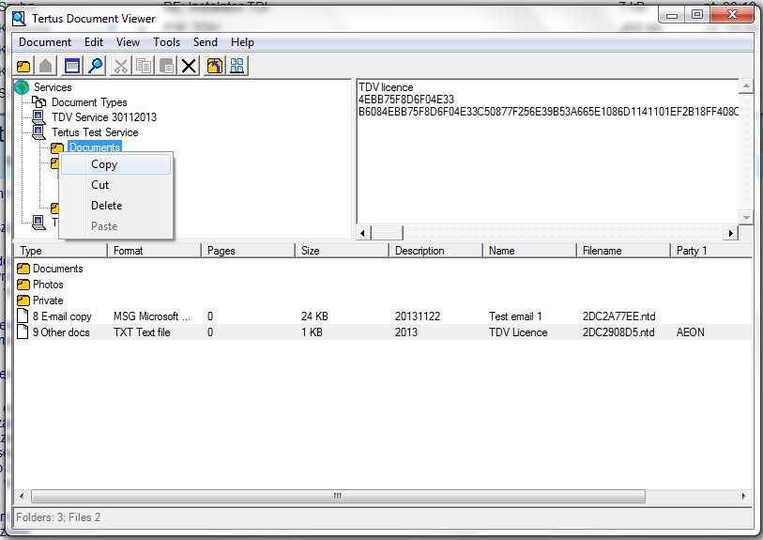The image size is (763, 540).
Task: Sort by the Type column header
Action: pos(60,251)
